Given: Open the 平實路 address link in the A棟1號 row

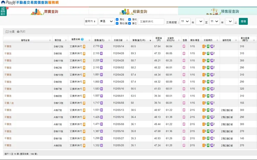Looking at the screenshot, I should (8, 124).
